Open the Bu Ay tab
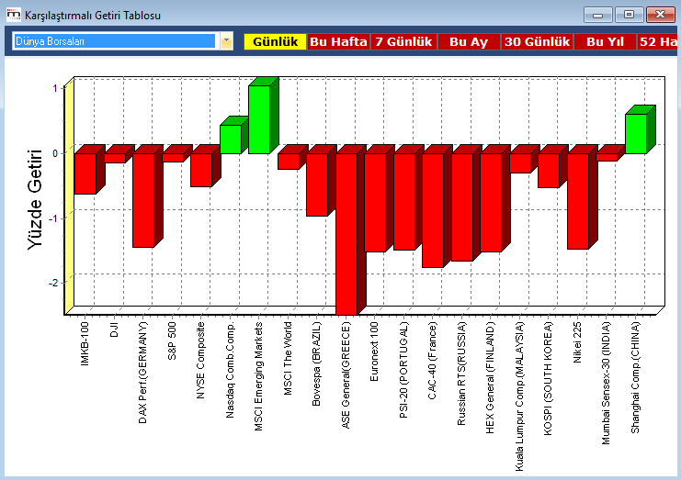The image size is (681, 480). point(469,41)
